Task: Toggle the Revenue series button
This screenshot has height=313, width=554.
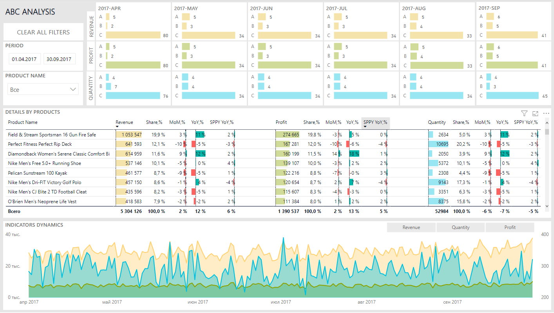Action: click(411, 227)
